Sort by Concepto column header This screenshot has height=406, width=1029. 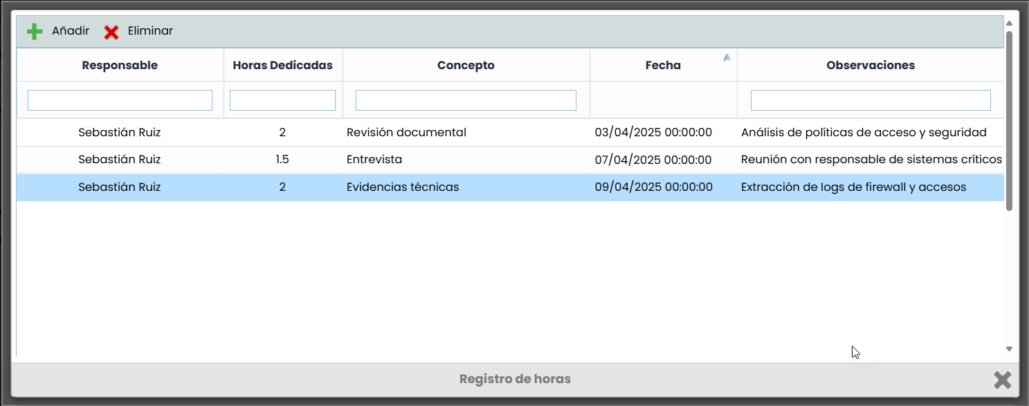click(466, 66)
